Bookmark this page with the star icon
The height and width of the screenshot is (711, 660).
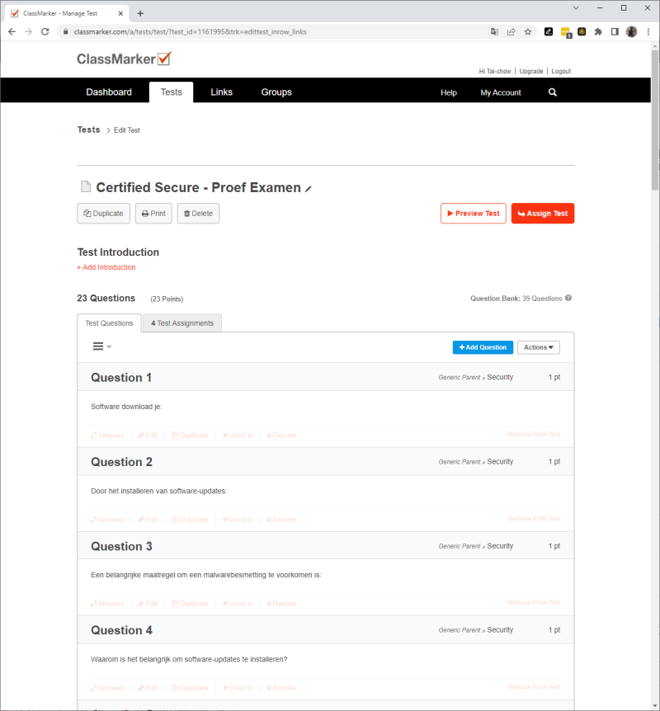point(528,31)
